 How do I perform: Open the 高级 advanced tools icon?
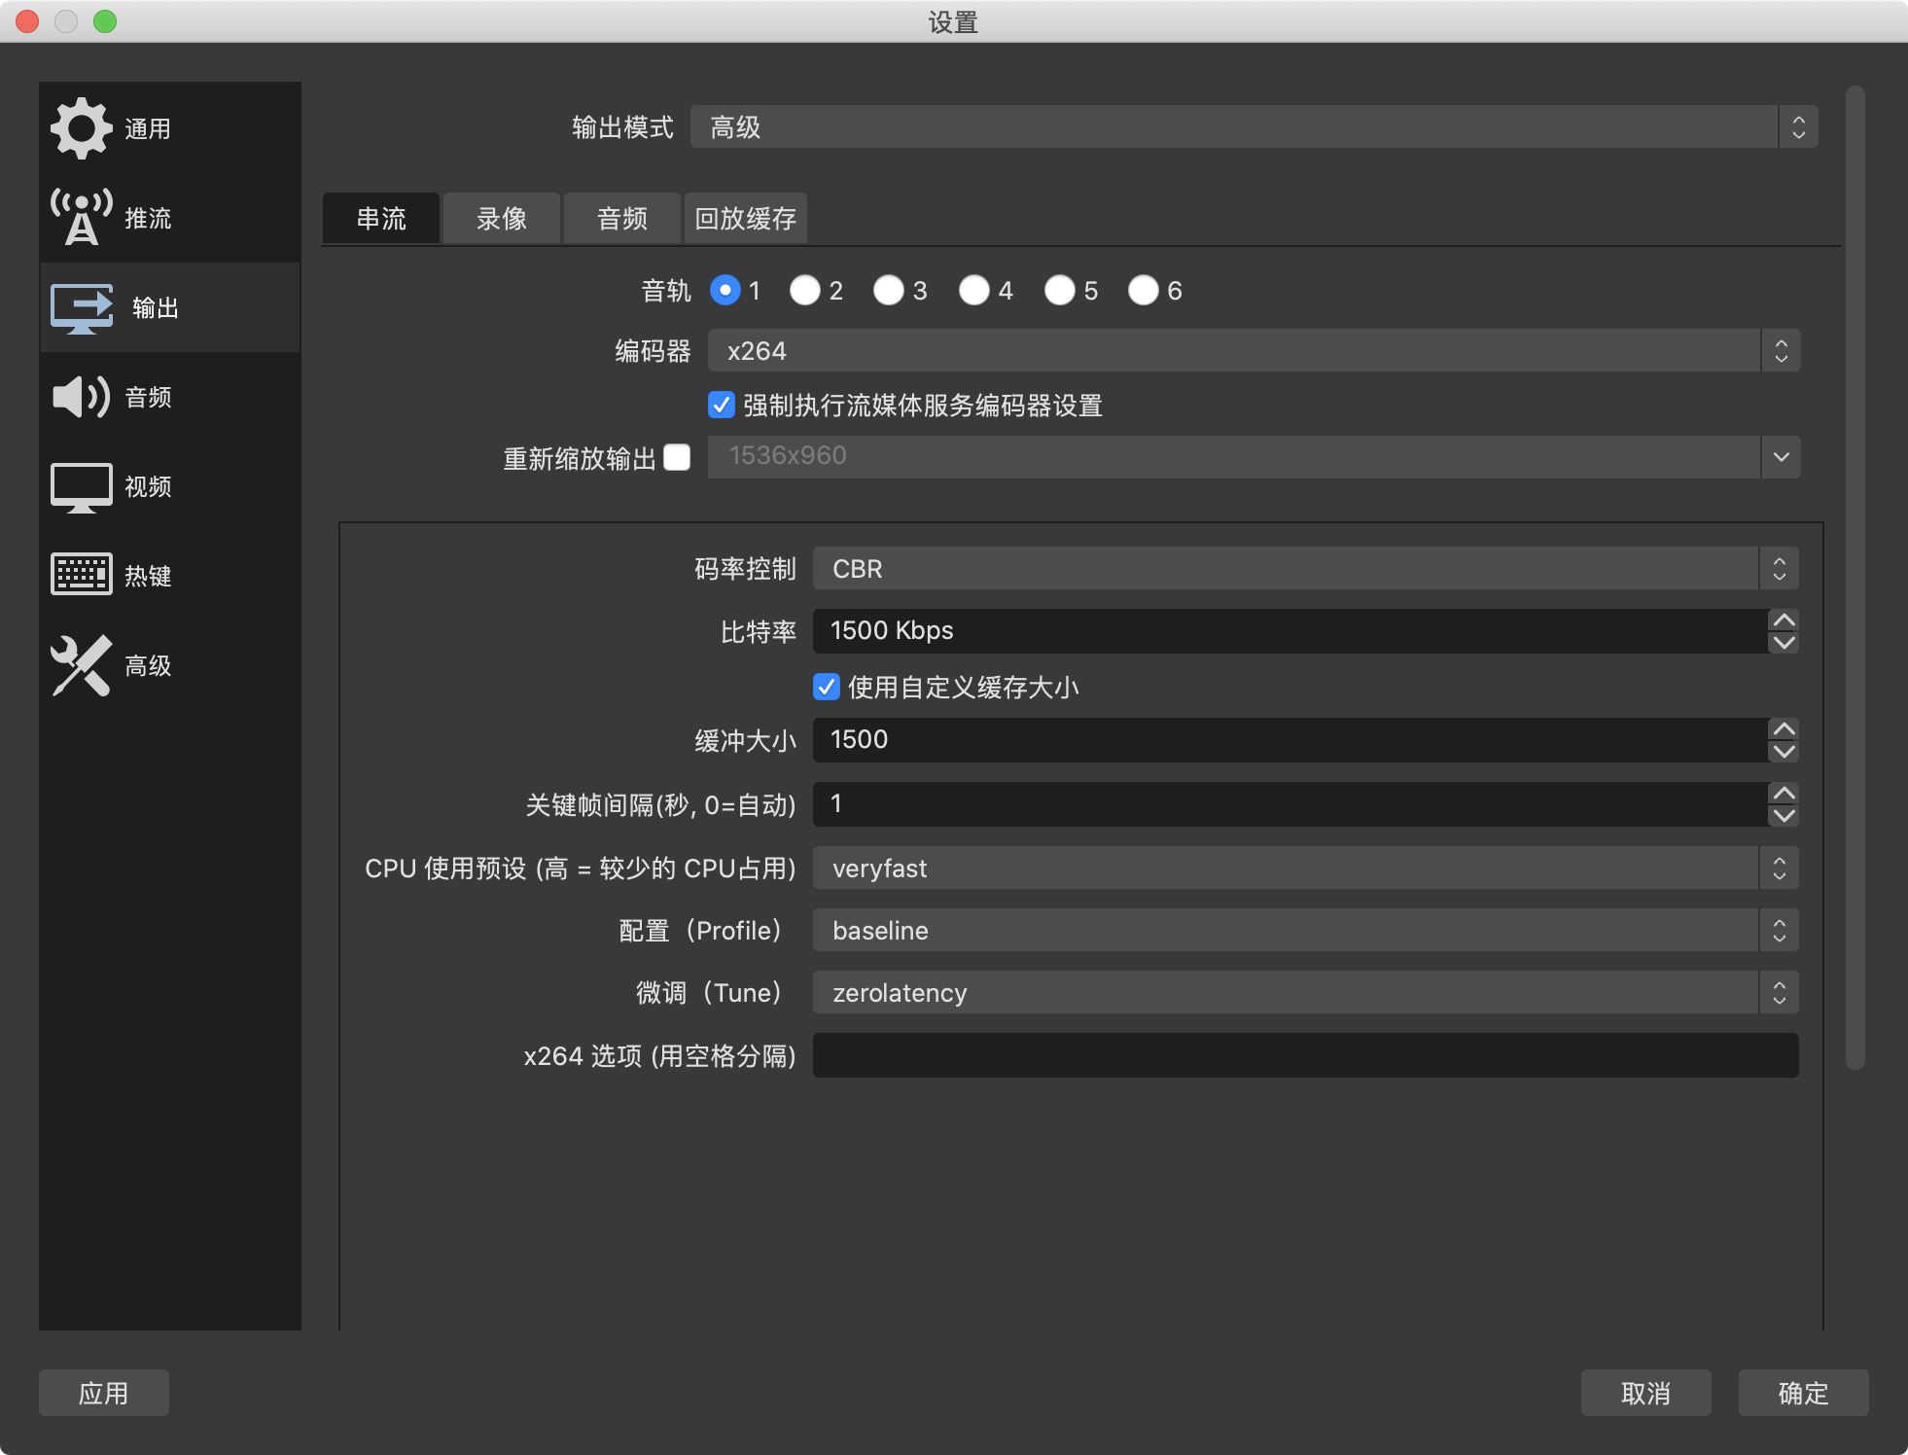(x=82, y=665)
